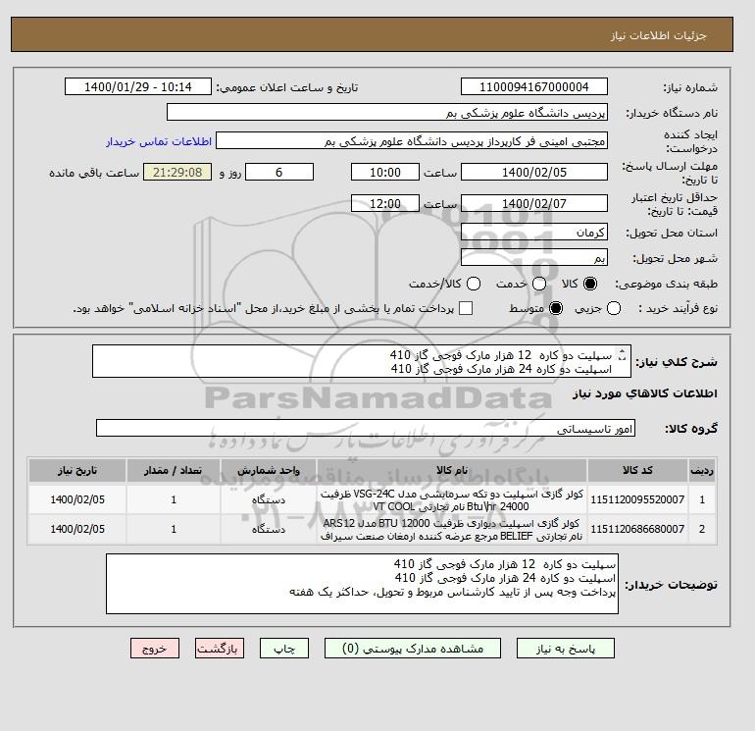This screenshot has height=731, width=755.
Task: Click the request creator name field
Action: [x=412, y=141]
